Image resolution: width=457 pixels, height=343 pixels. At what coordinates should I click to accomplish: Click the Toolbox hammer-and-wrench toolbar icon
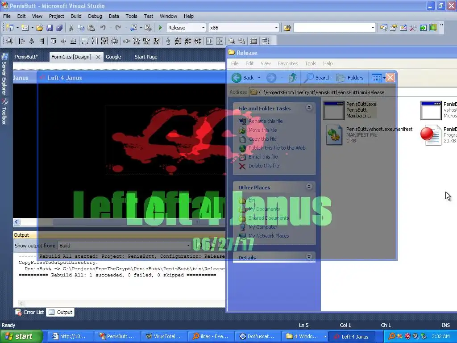[413, 28]
